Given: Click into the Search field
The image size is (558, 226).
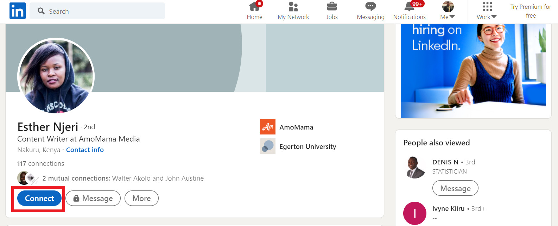Looking at the screenshot, I should (102, 11).
